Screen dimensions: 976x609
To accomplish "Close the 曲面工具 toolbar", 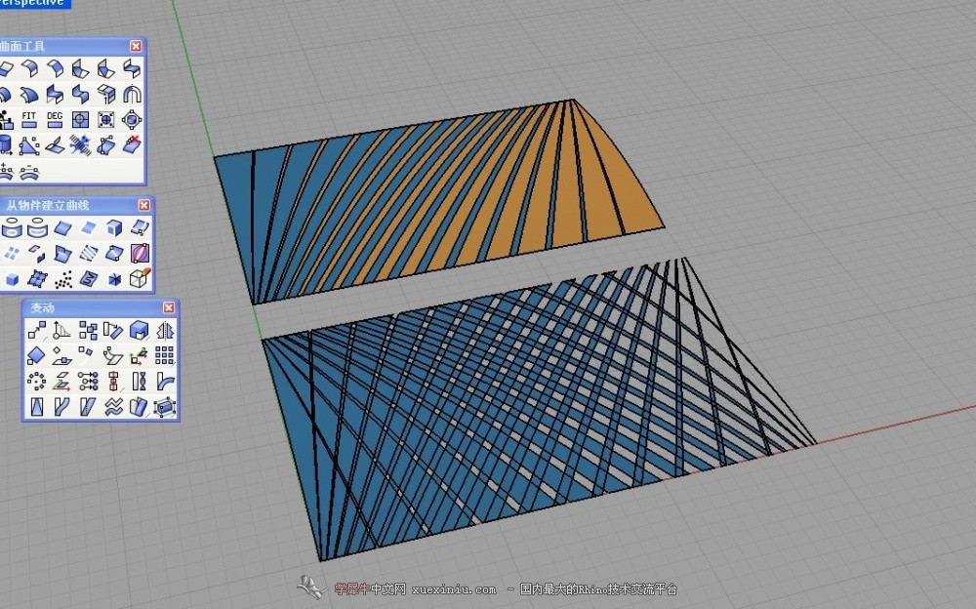I will coord(136,47).
